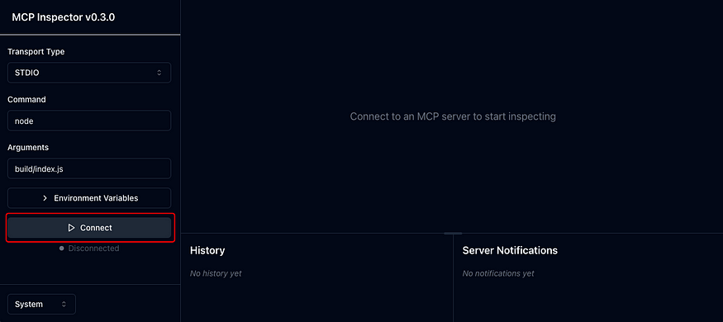Focus the Command field containing node
Viewport: 723px width, 322px height.
(x=89, y=121)
